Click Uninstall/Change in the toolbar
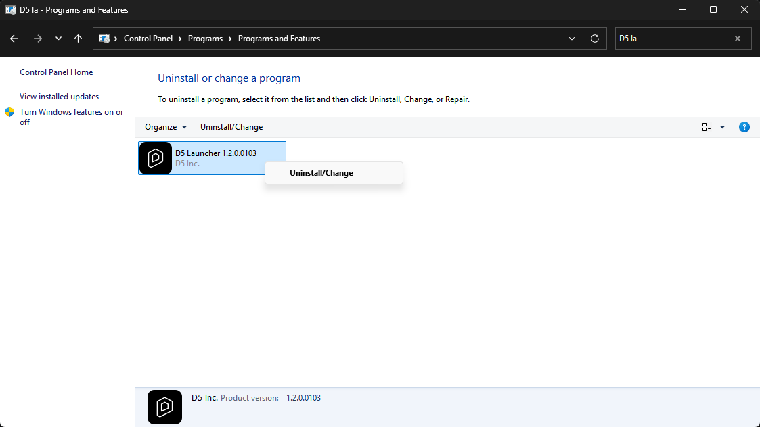 click(231, 127)
